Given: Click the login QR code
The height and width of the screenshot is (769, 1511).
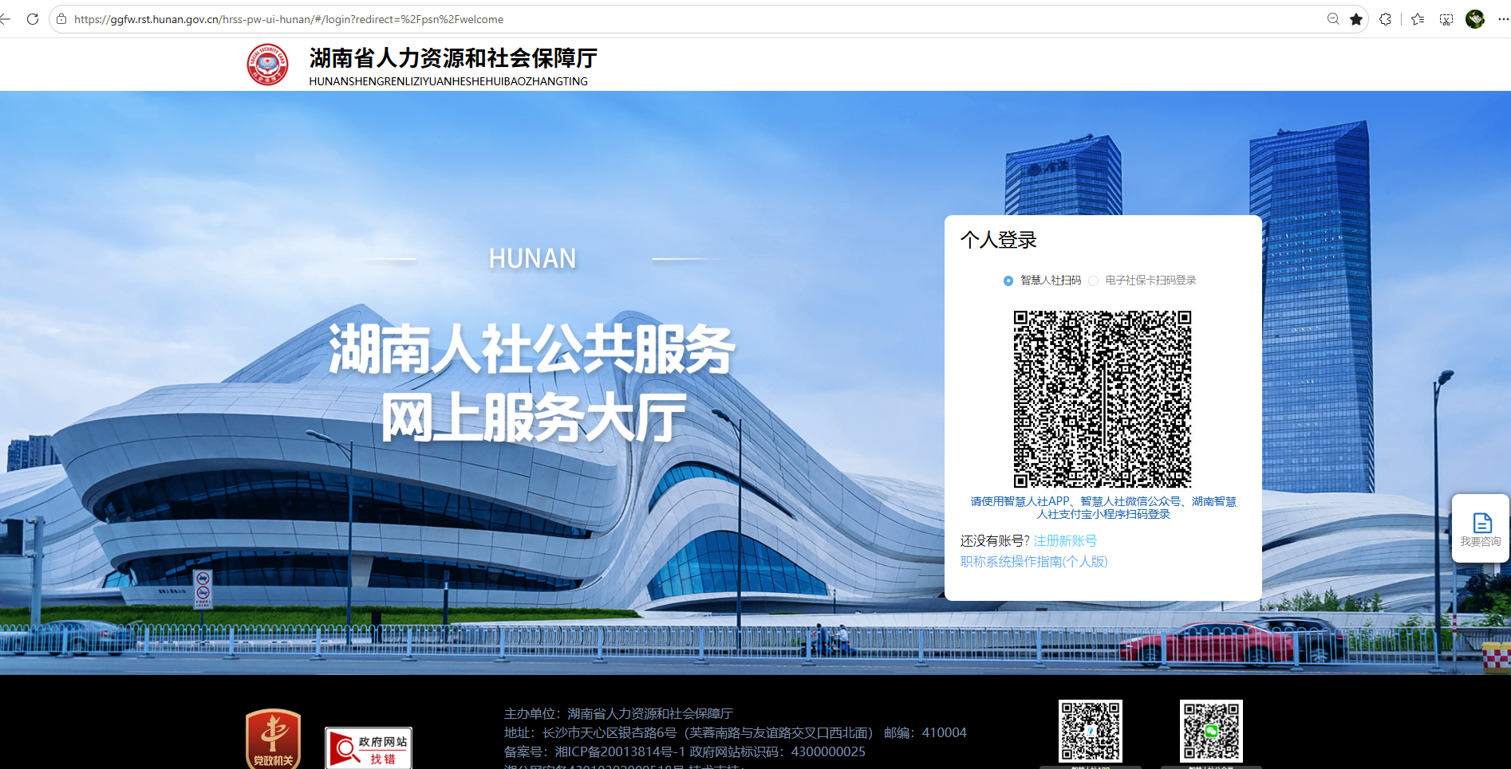Looking at the screenshot, I should [x=1103, y=399].
